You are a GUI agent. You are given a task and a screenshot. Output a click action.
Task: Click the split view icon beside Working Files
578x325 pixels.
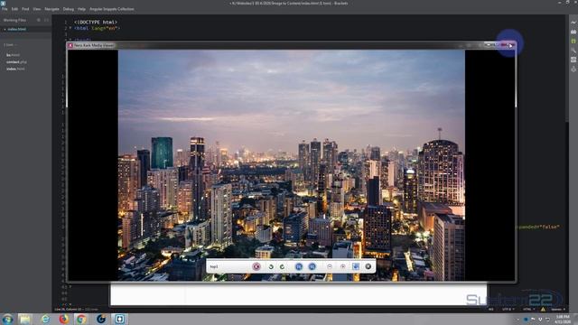(46, 20)
